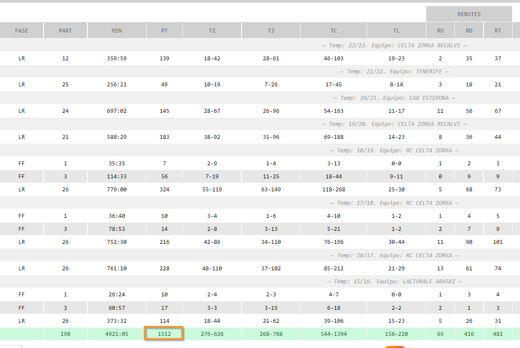Click the total TC value 544-1394
This screenshot has width=520, height=348.
click(334, 334)
